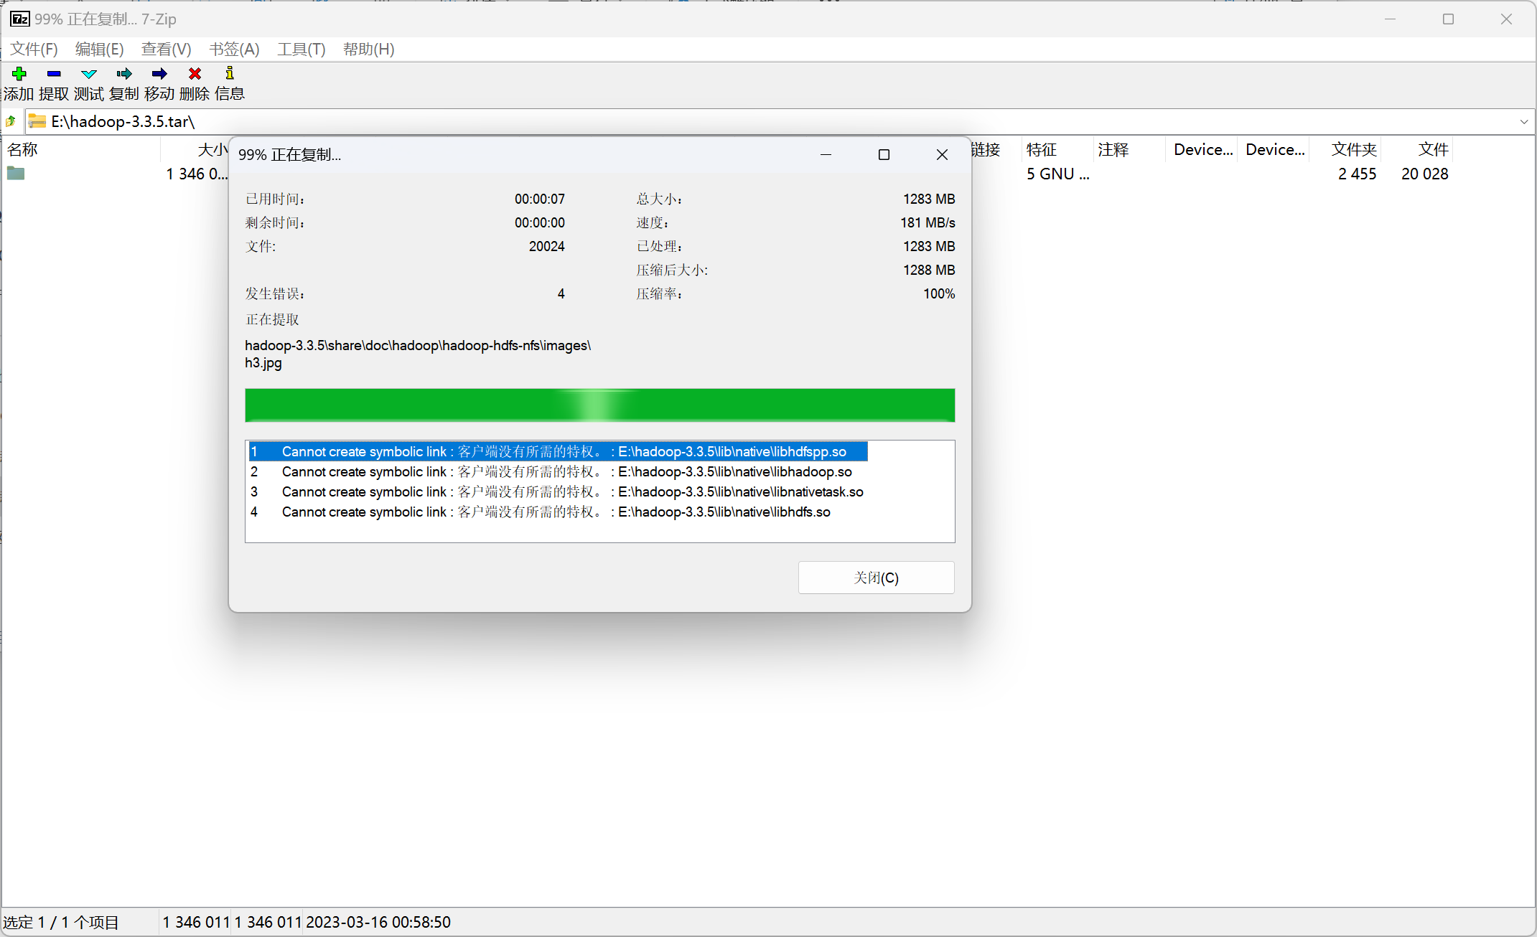Select error row for libhadoop.so

(x=566, y=471)
